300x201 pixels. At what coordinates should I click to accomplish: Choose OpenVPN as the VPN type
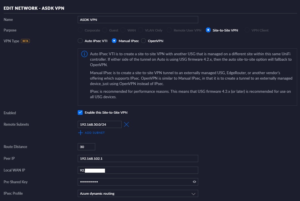(x=143, y=41)
